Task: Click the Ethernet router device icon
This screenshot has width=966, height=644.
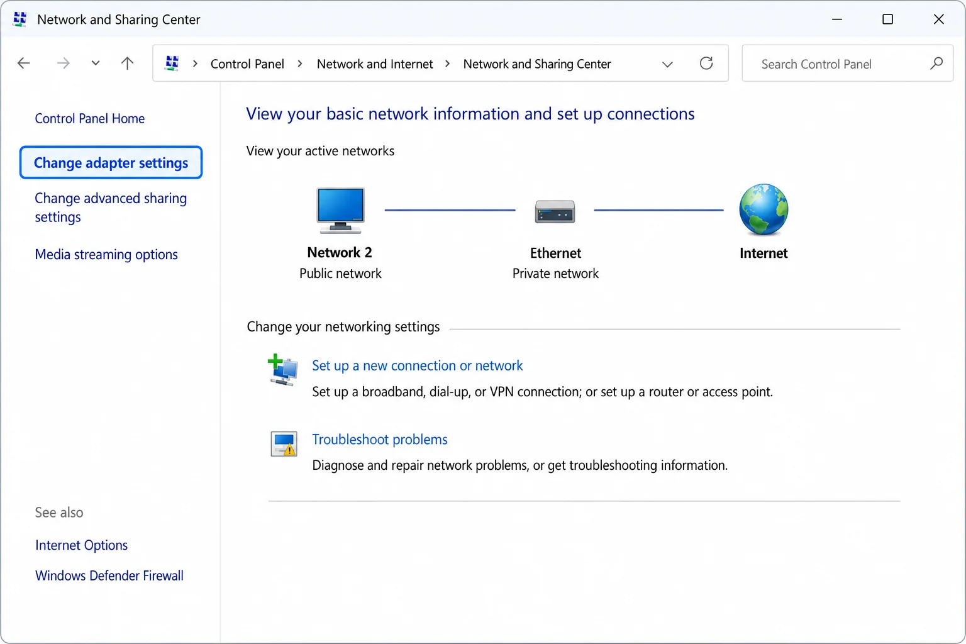Action: click(x=555, y=211)
